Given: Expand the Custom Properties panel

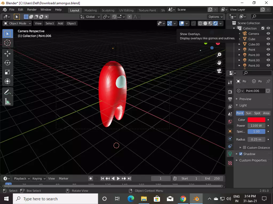Looking at the screenshot, I should pos(253,160).
